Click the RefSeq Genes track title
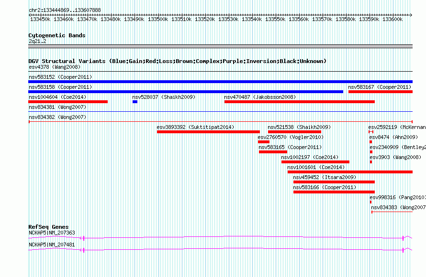 pos(49,227)
